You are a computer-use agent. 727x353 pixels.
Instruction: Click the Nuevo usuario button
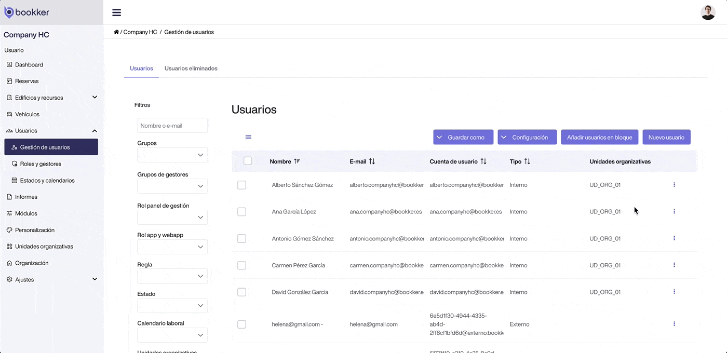pos(666,137)
